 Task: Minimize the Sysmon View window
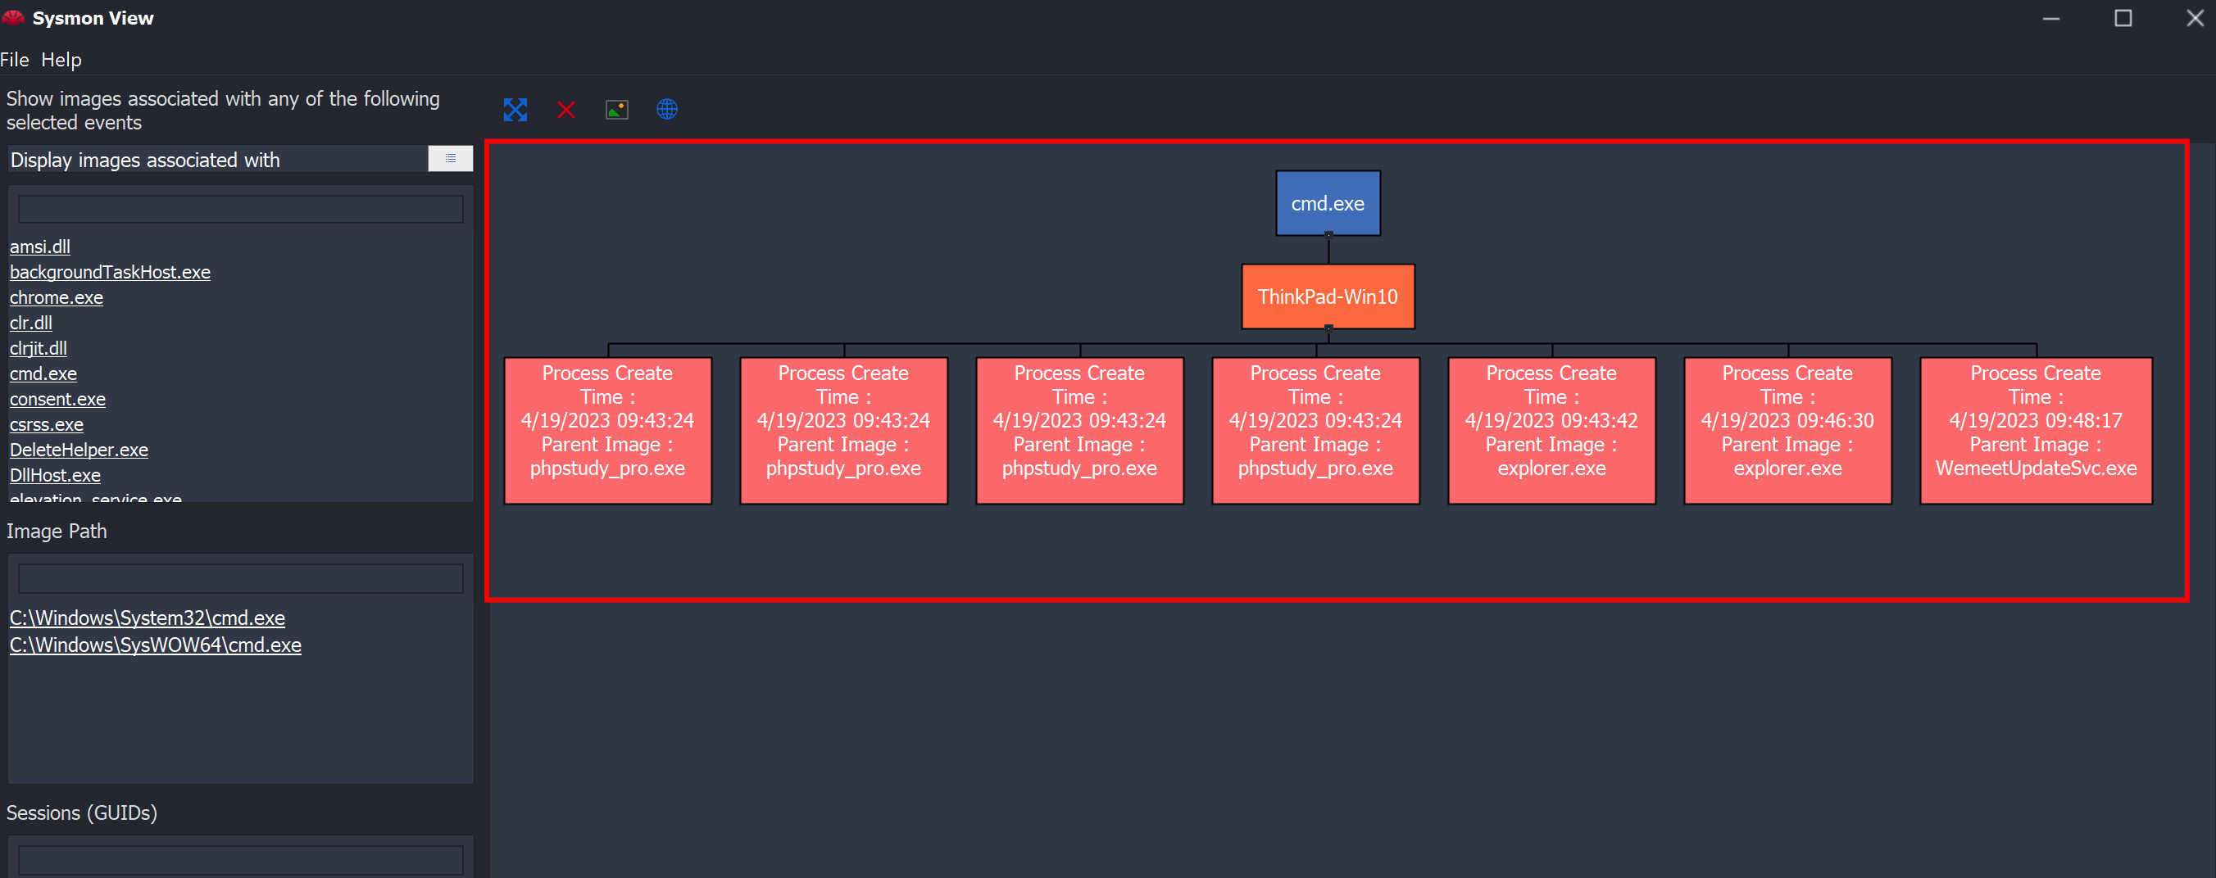pos(2050,18)
